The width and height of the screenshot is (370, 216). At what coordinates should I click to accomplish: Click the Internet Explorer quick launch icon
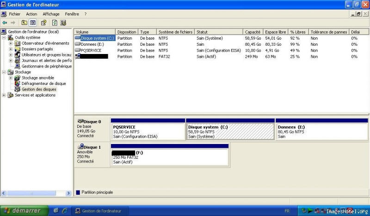[65, 211]
